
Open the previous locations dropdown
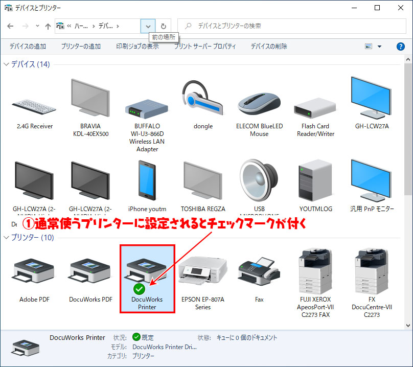tap(148, 26)
